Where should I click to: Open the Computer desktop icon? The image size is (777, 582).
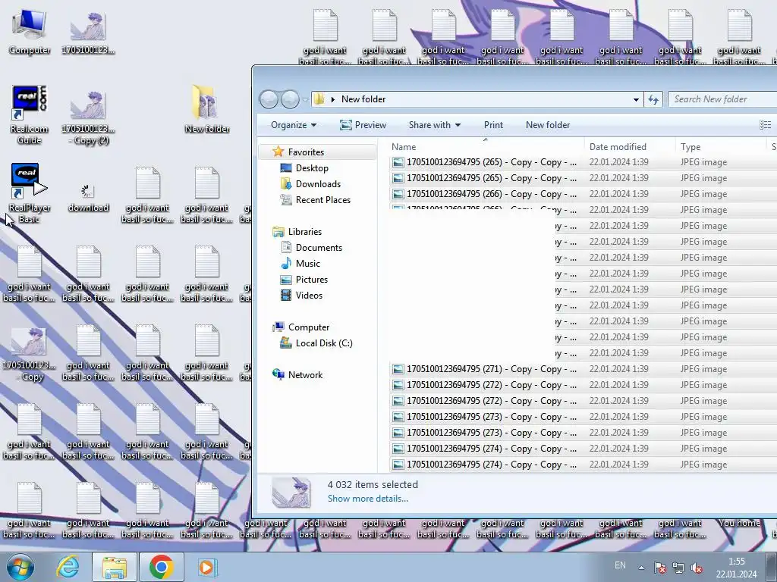(30, 32)
